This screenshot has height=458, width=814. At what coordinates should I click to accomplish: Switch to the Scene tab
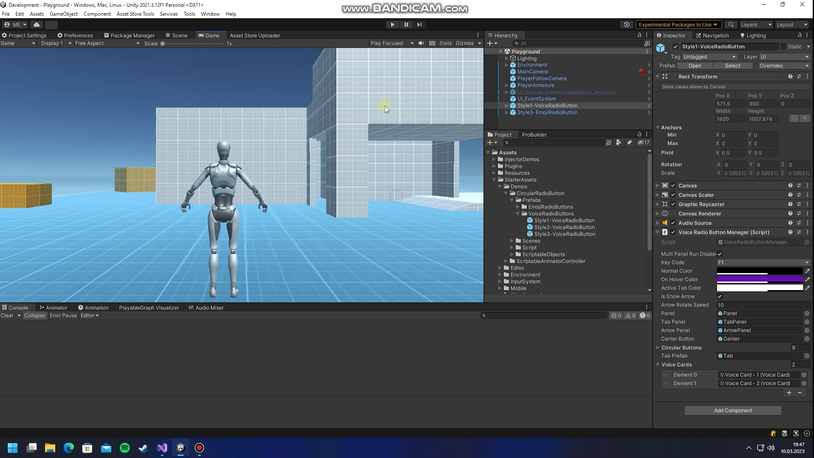coord(176,36)
